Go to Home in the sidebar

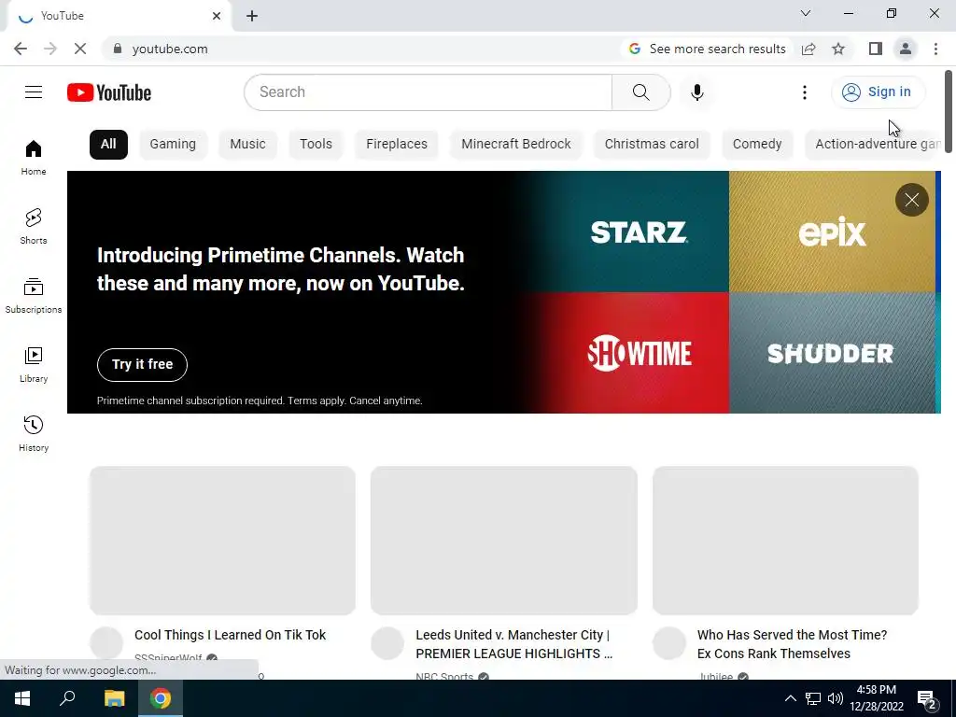[x=34, y=157]
